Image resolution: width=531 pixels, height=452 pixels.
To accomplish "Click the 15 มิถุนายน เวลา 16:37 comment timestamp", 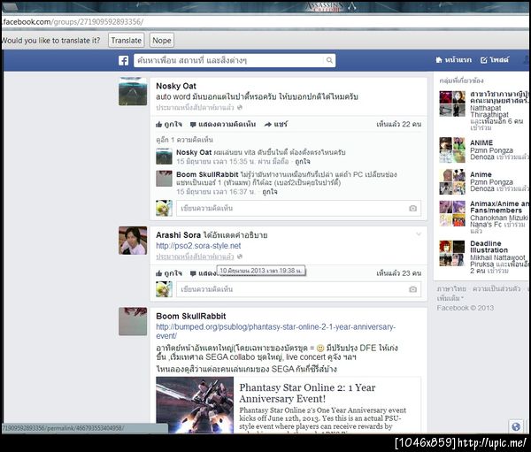I will (215, 192).
